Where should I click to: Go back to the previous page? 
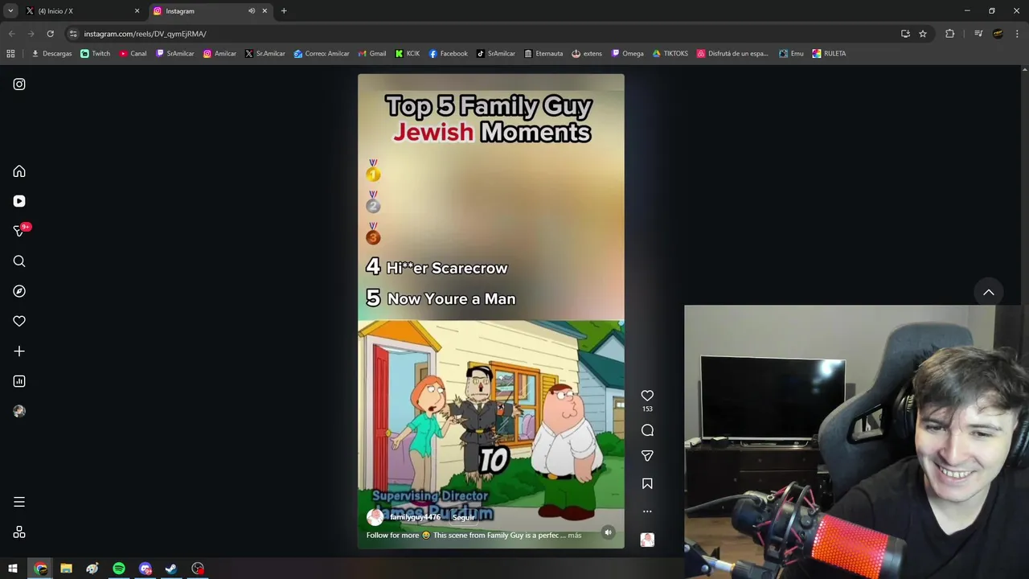11,34
